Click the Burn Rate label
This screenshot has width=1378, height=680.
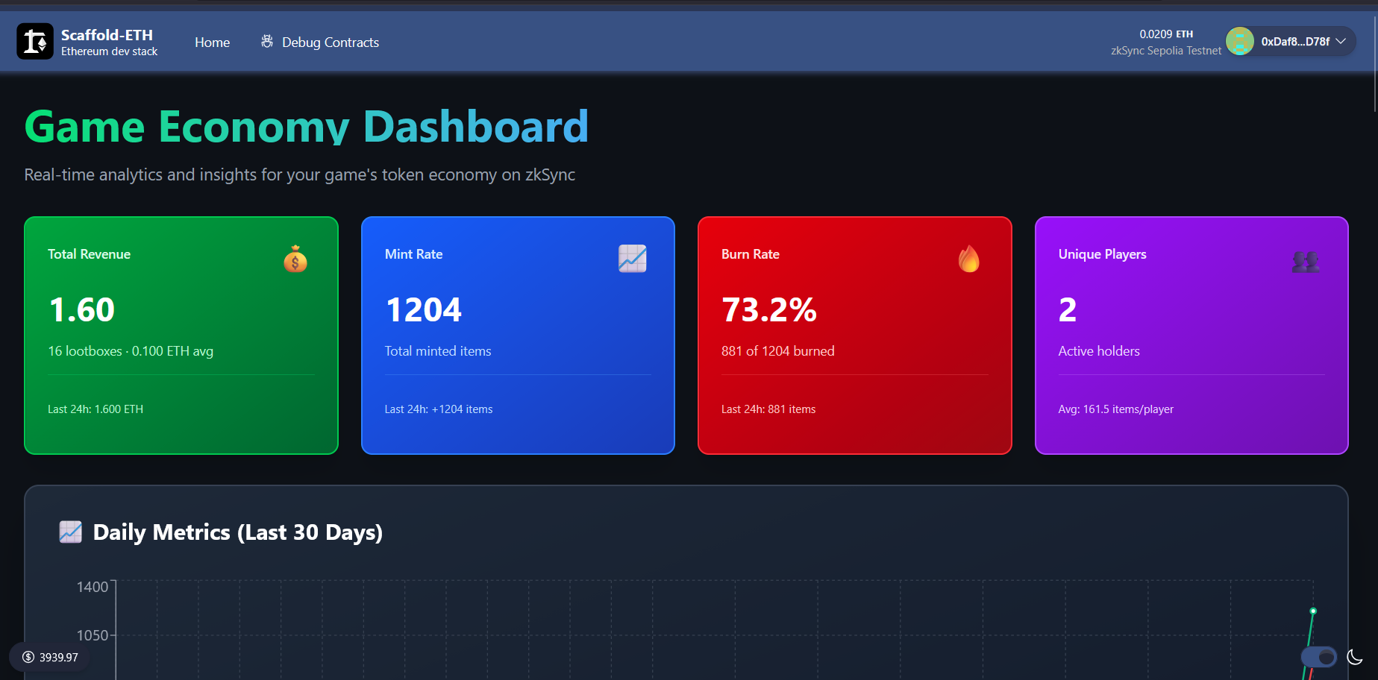(751, 254)
